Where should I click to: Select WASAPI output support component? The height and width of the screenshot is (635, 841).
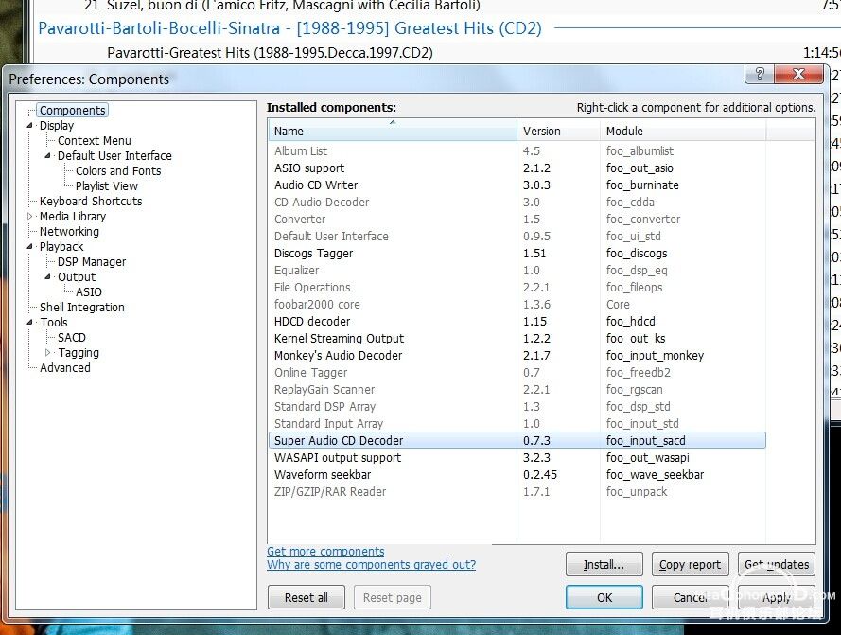[517, 458]
